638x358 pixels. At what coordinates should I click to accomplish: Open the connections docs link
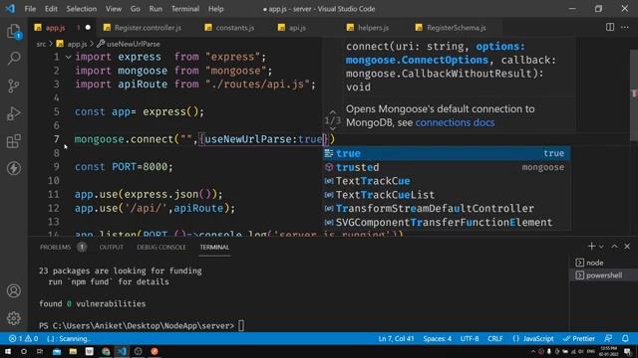pos(455,122)
